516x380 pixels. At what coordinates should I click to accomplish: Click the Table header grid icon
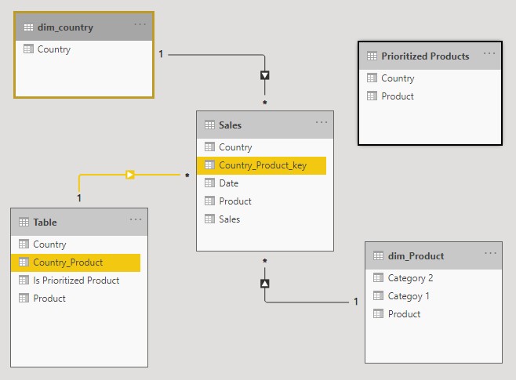pyautogui.click(x=24, y=223)
